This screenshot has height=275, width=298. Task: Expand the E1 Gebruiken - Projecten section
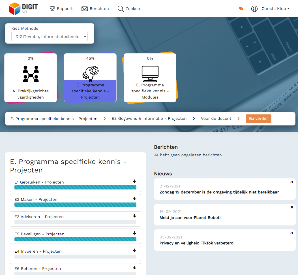(134, 181)
